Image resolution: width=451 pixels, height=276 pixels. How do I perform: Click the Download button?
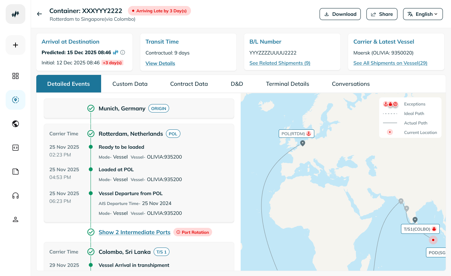tap(340, 14)
